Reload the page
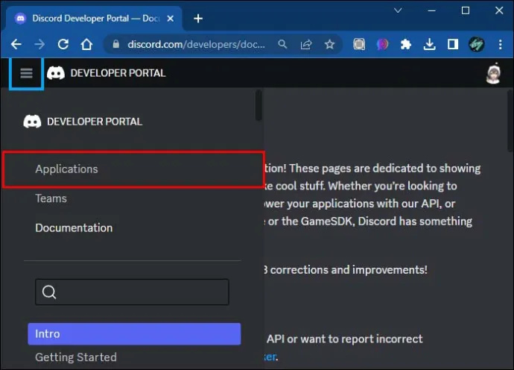514x370 pixels. pos(63,44)
